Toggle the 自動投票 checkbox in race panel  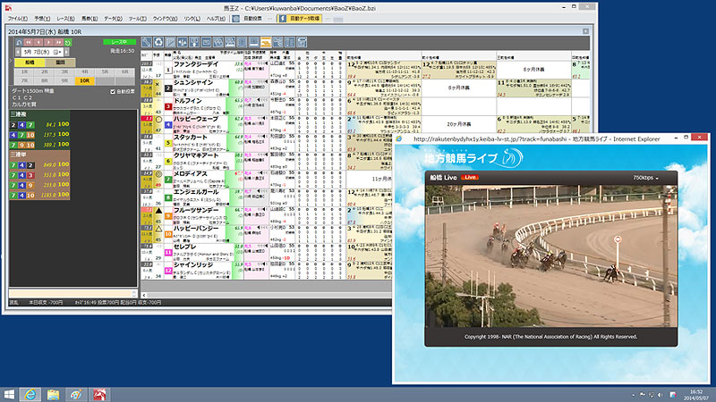[x=113, y=92]
